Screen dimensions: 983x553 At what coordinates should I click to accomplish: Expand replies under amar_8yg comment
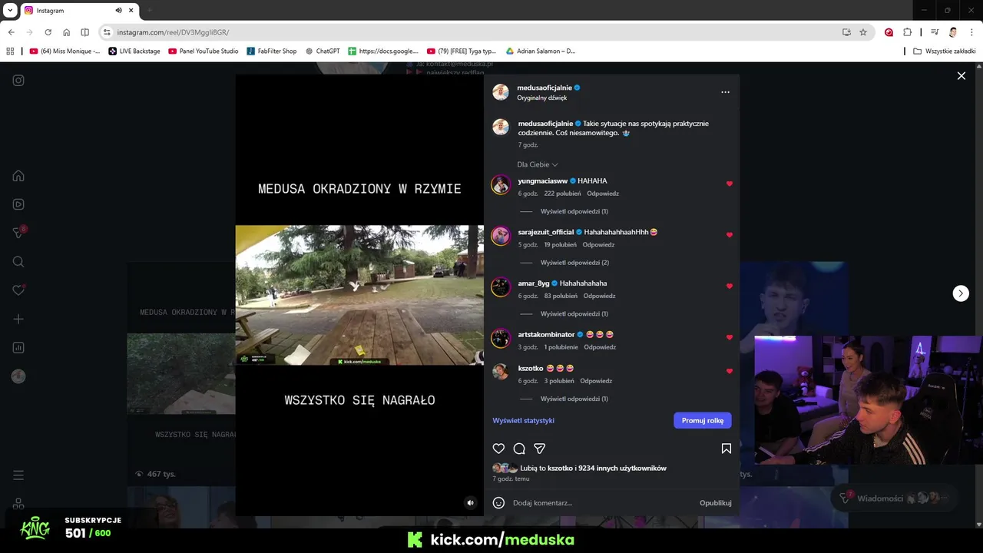pos(574,314)
